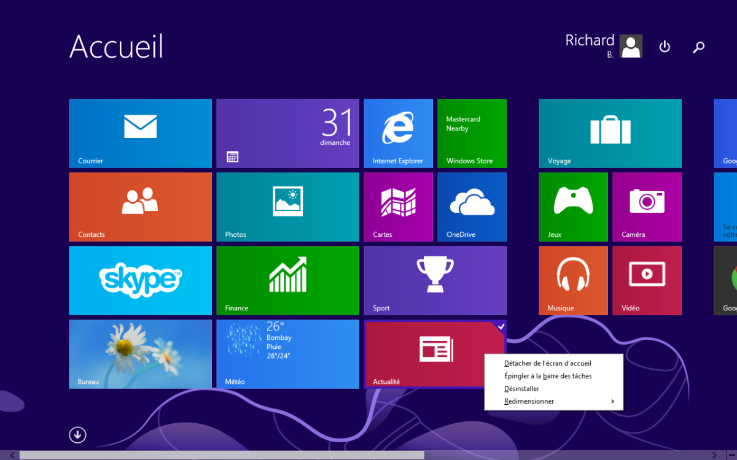Viewport: 737px width, 460px height.
Task: Click the Richard account name
Action: pos(590,40)
